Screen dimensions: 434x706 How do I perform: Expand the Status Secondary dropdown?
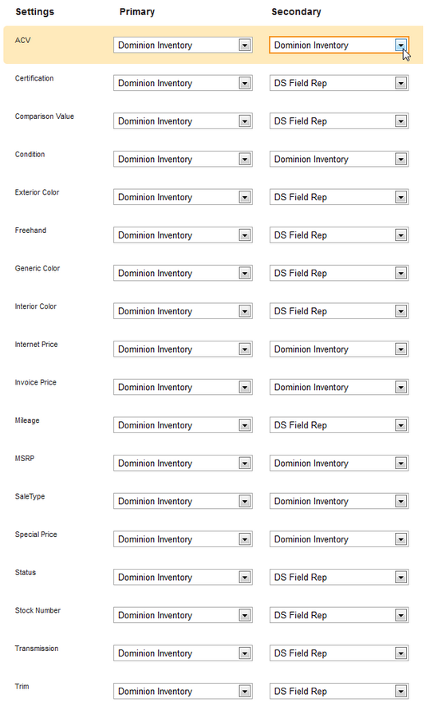tap(339, 578)
